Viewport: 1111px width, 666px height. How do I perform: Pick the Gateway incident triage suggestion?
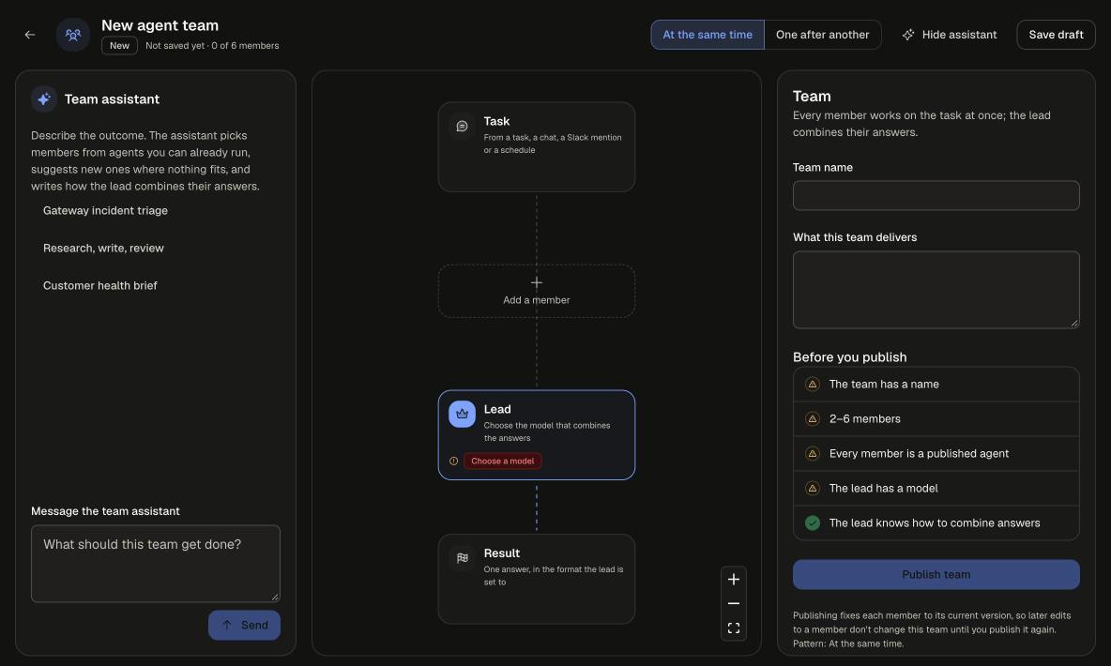[x=106, y=210]
